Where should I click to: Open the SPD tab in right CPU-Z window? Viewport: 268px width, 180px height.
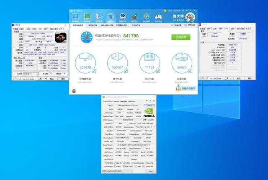(x=227, y=28)
